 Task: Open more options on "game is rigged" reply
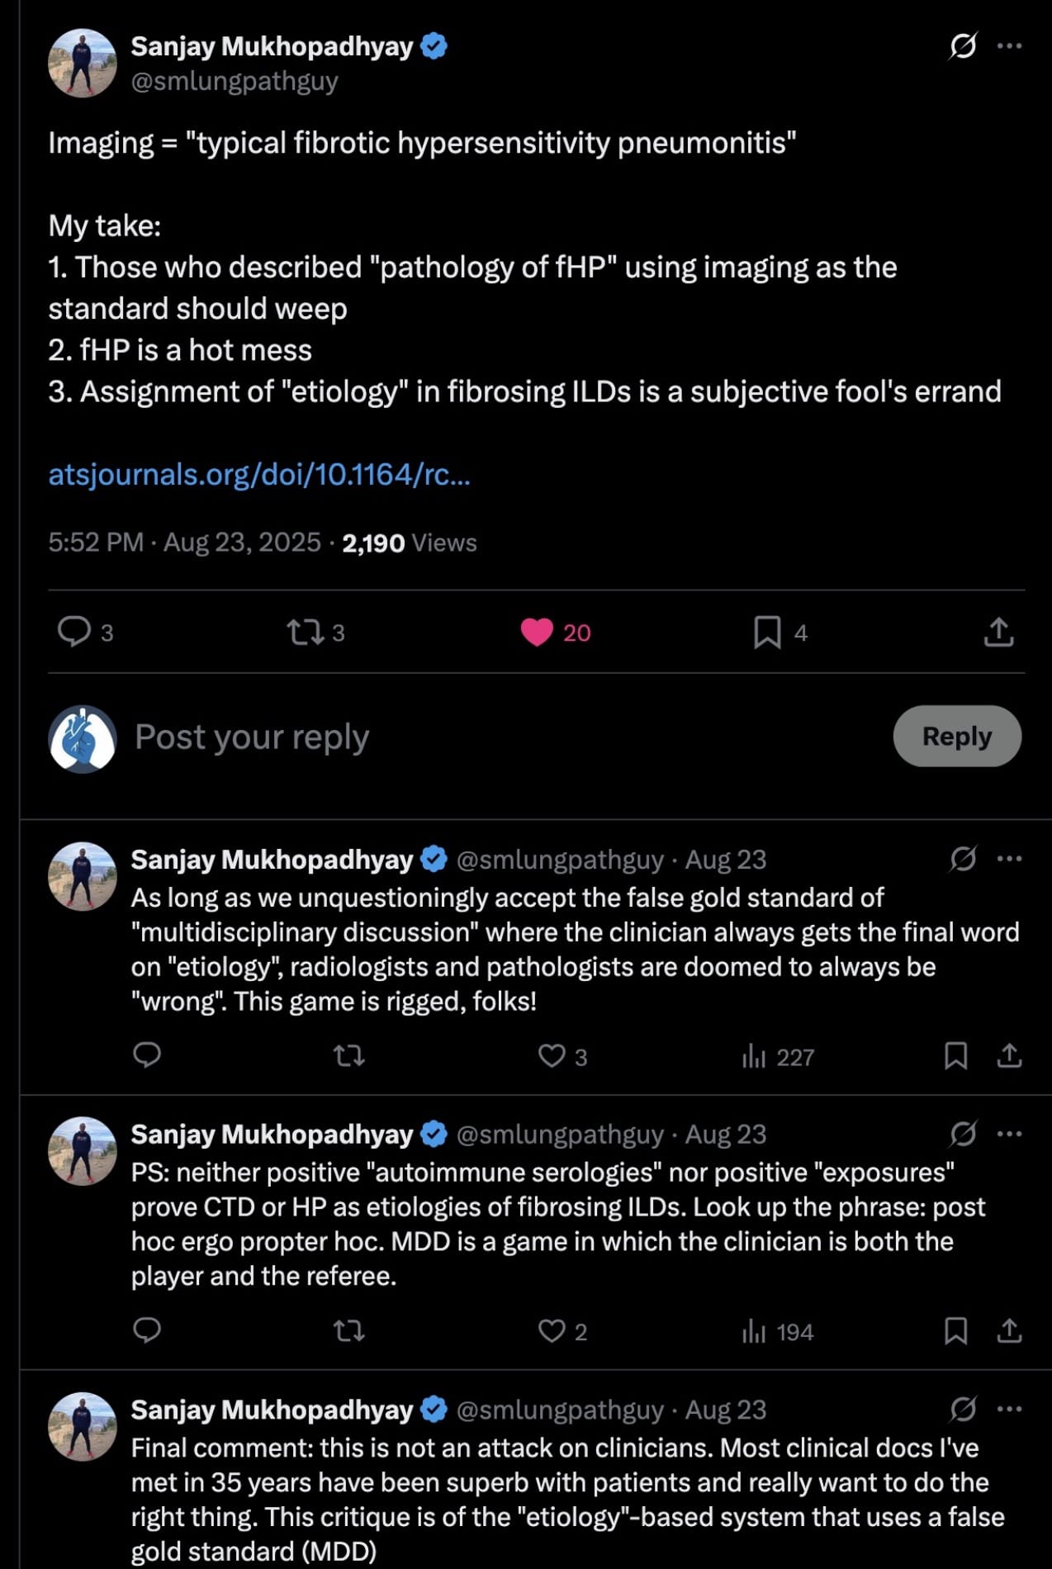point(1009,859)
